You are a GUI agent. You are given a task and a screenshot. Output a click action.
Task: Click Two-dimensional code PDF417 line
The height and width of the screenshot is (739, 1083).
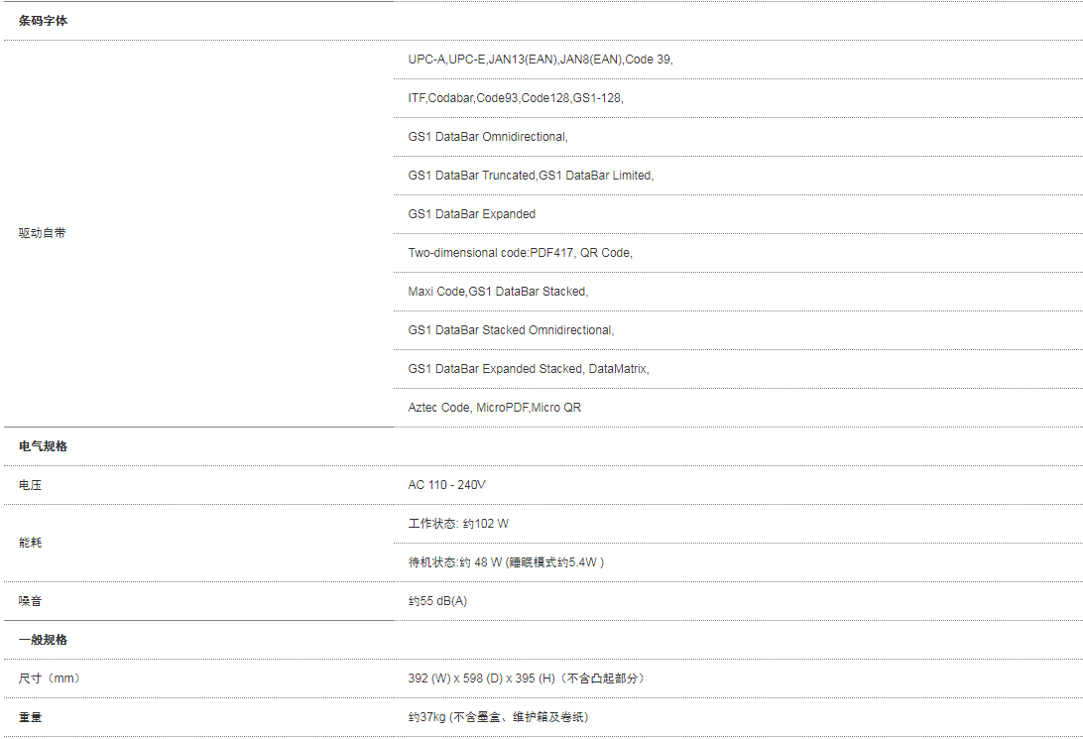[520, 253]
